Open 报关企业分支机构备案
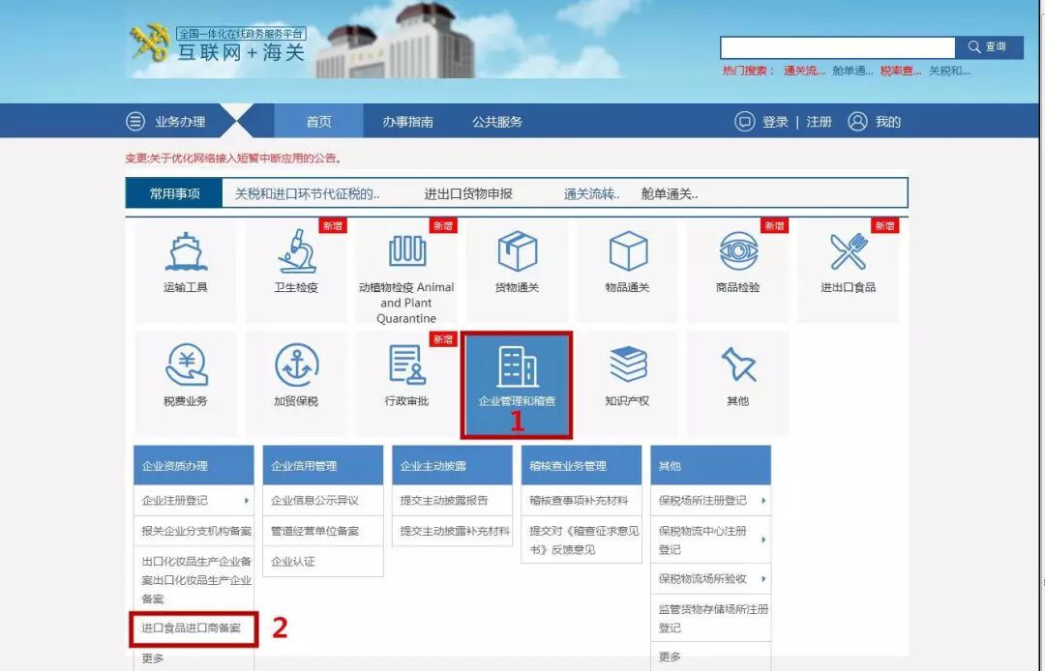The height and width of the screenshot is (671, 1045). 196,531
